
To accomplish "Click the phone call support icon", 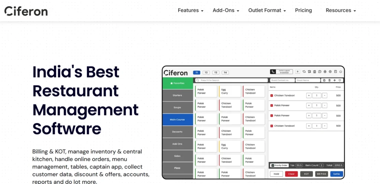I will (x=273, y=72).
